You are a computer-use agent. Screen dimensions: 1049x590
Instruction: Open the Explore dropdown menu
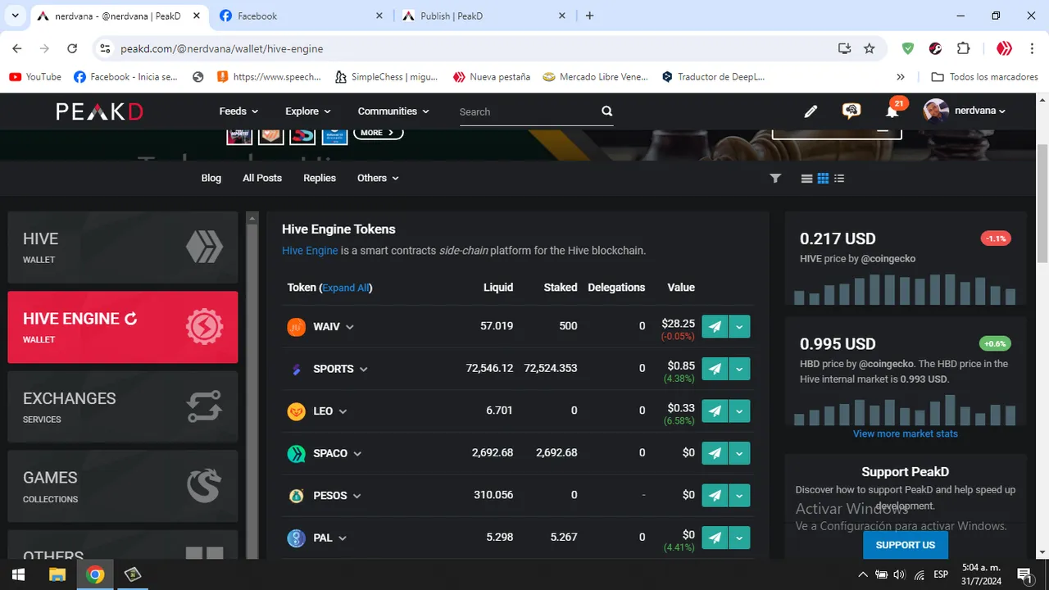point(308,111)
